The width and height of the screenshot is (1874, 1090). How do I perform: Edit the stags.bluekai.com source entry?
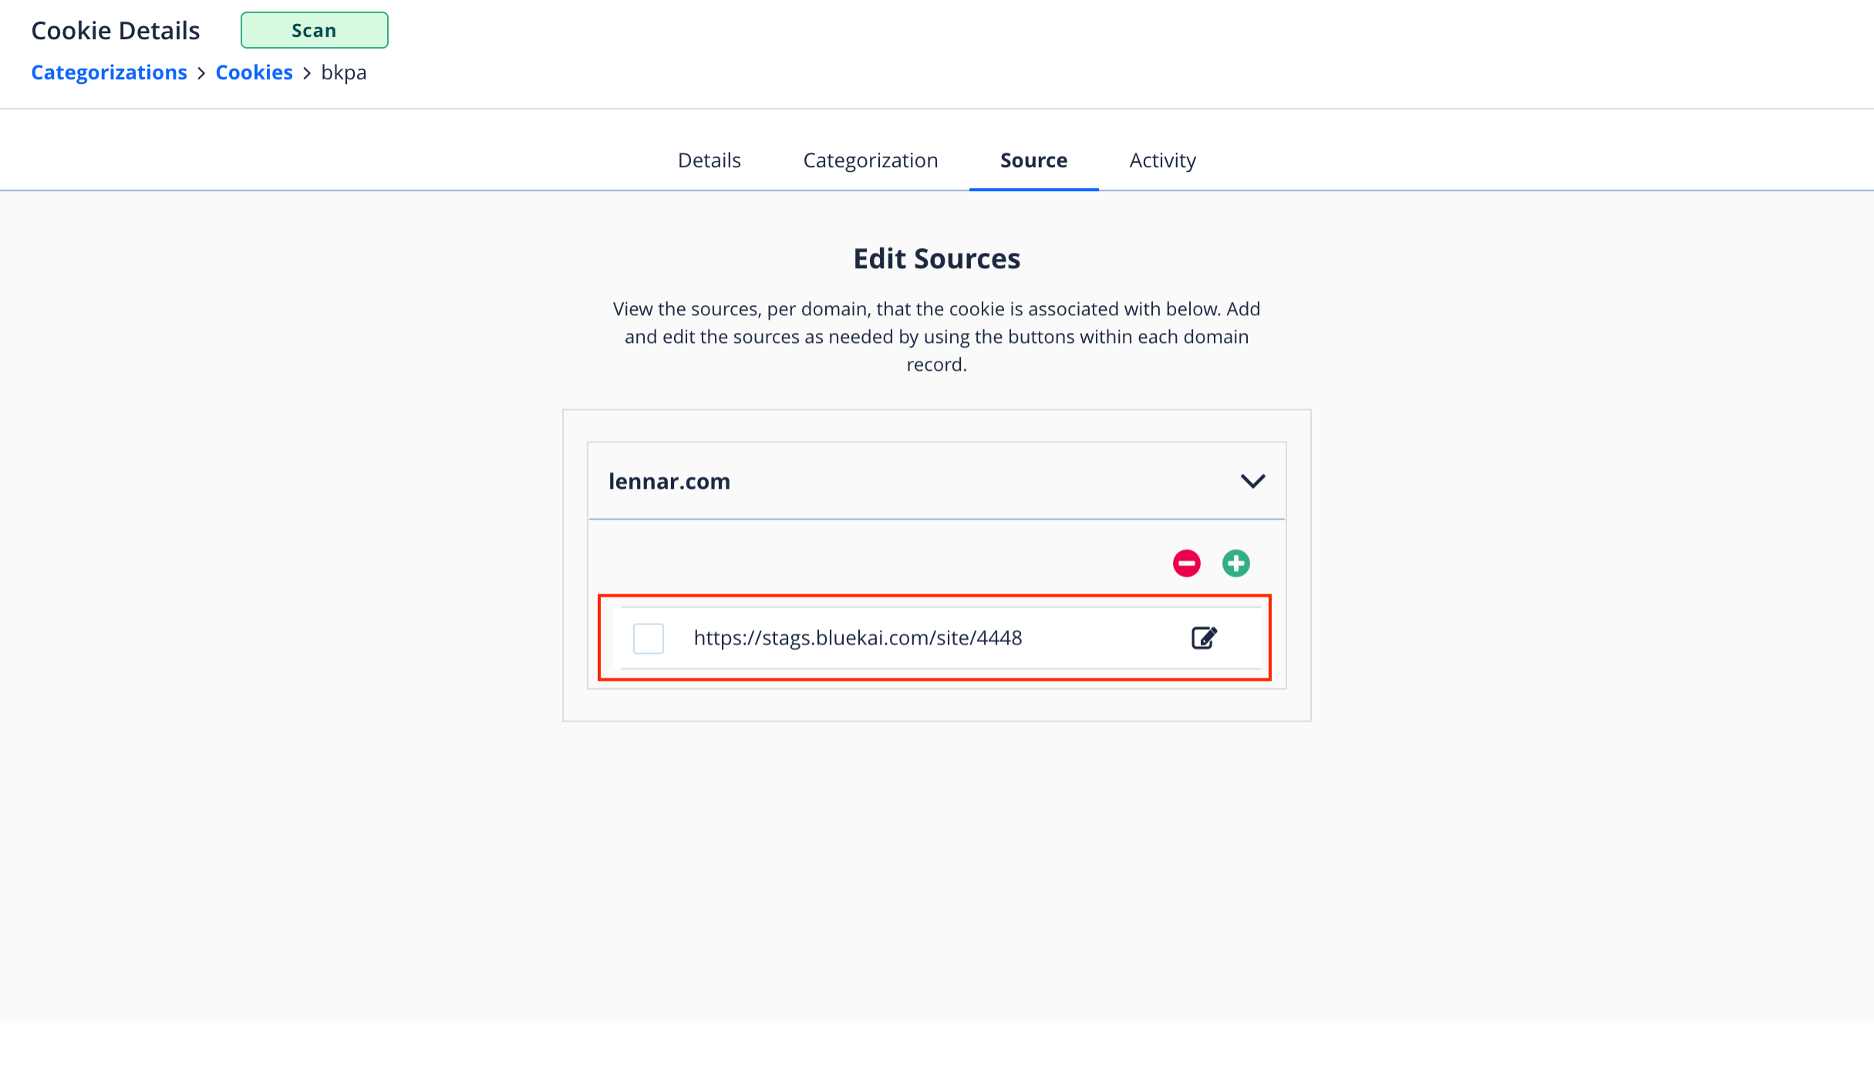pos(1204,638)
